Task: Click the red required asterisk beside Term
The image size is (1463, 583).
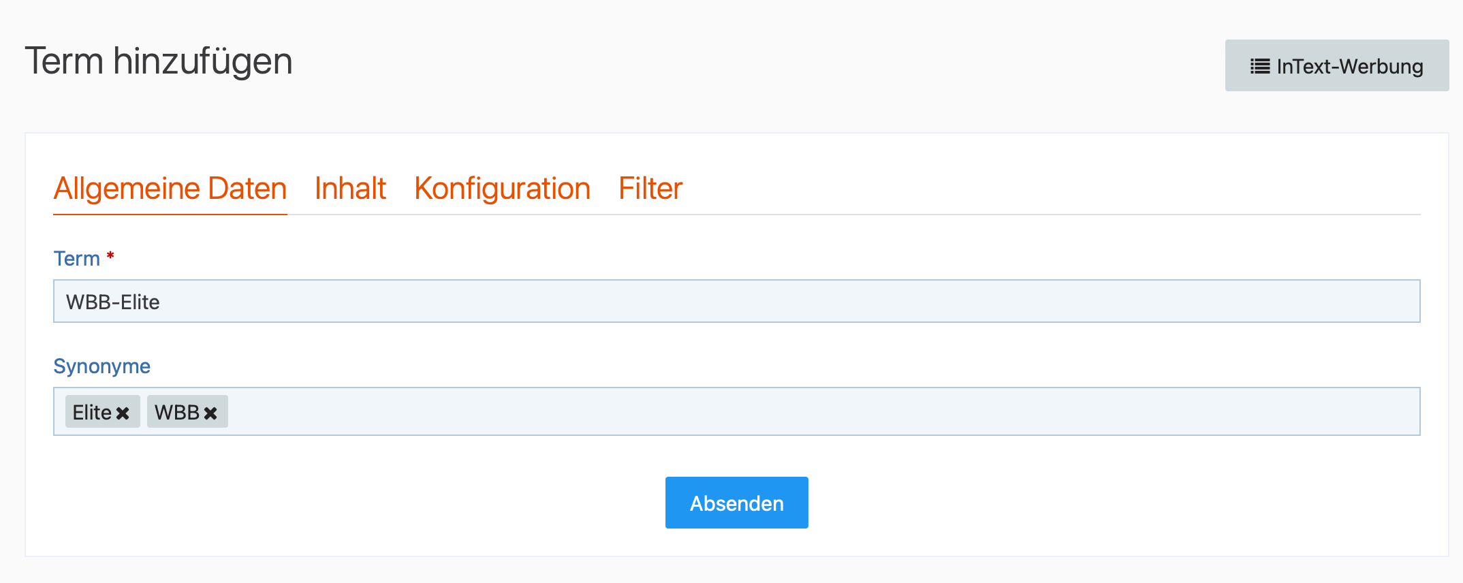Action: tap(110, 256)
